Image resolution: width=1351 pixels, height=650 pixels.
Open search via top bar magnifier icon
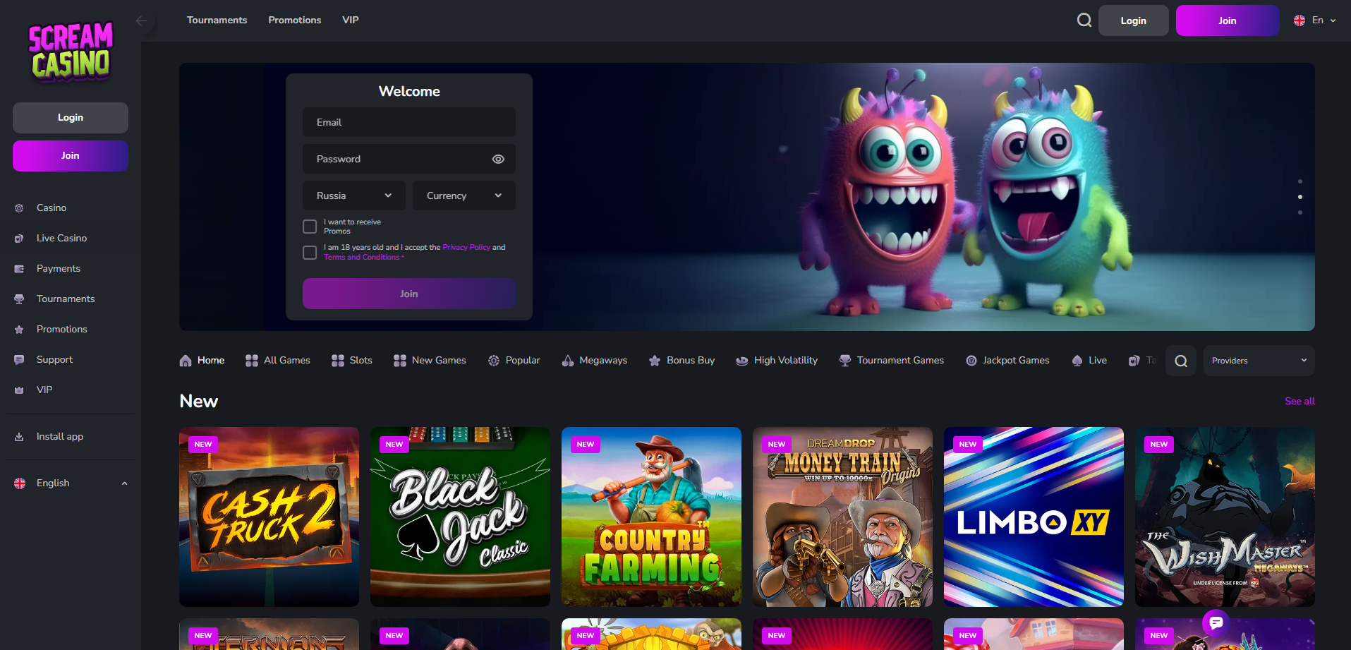coord(1084,20)
